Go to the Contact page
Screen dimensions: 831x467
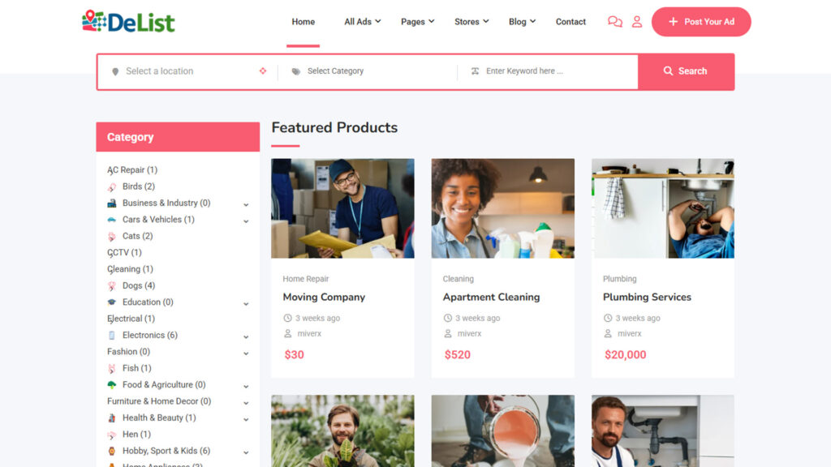tap(571, 22)
